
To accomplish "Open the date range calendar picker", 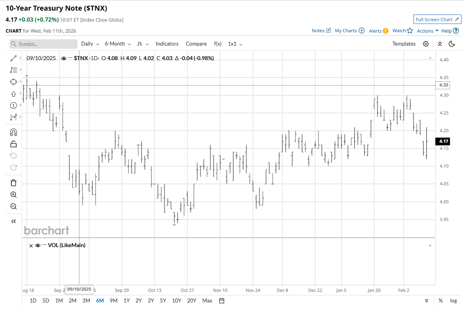I will pyautogui.click(x=221, y=301).
